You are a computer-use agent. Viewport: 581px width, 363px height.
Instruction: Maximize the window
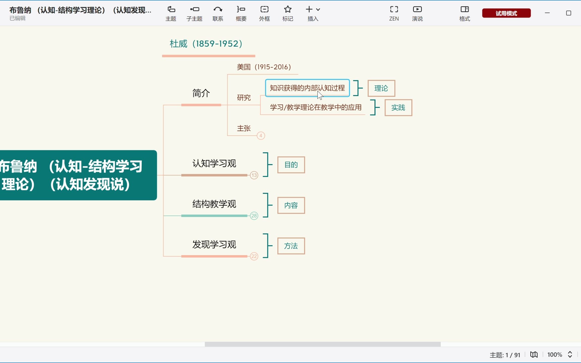click(569, 13)
